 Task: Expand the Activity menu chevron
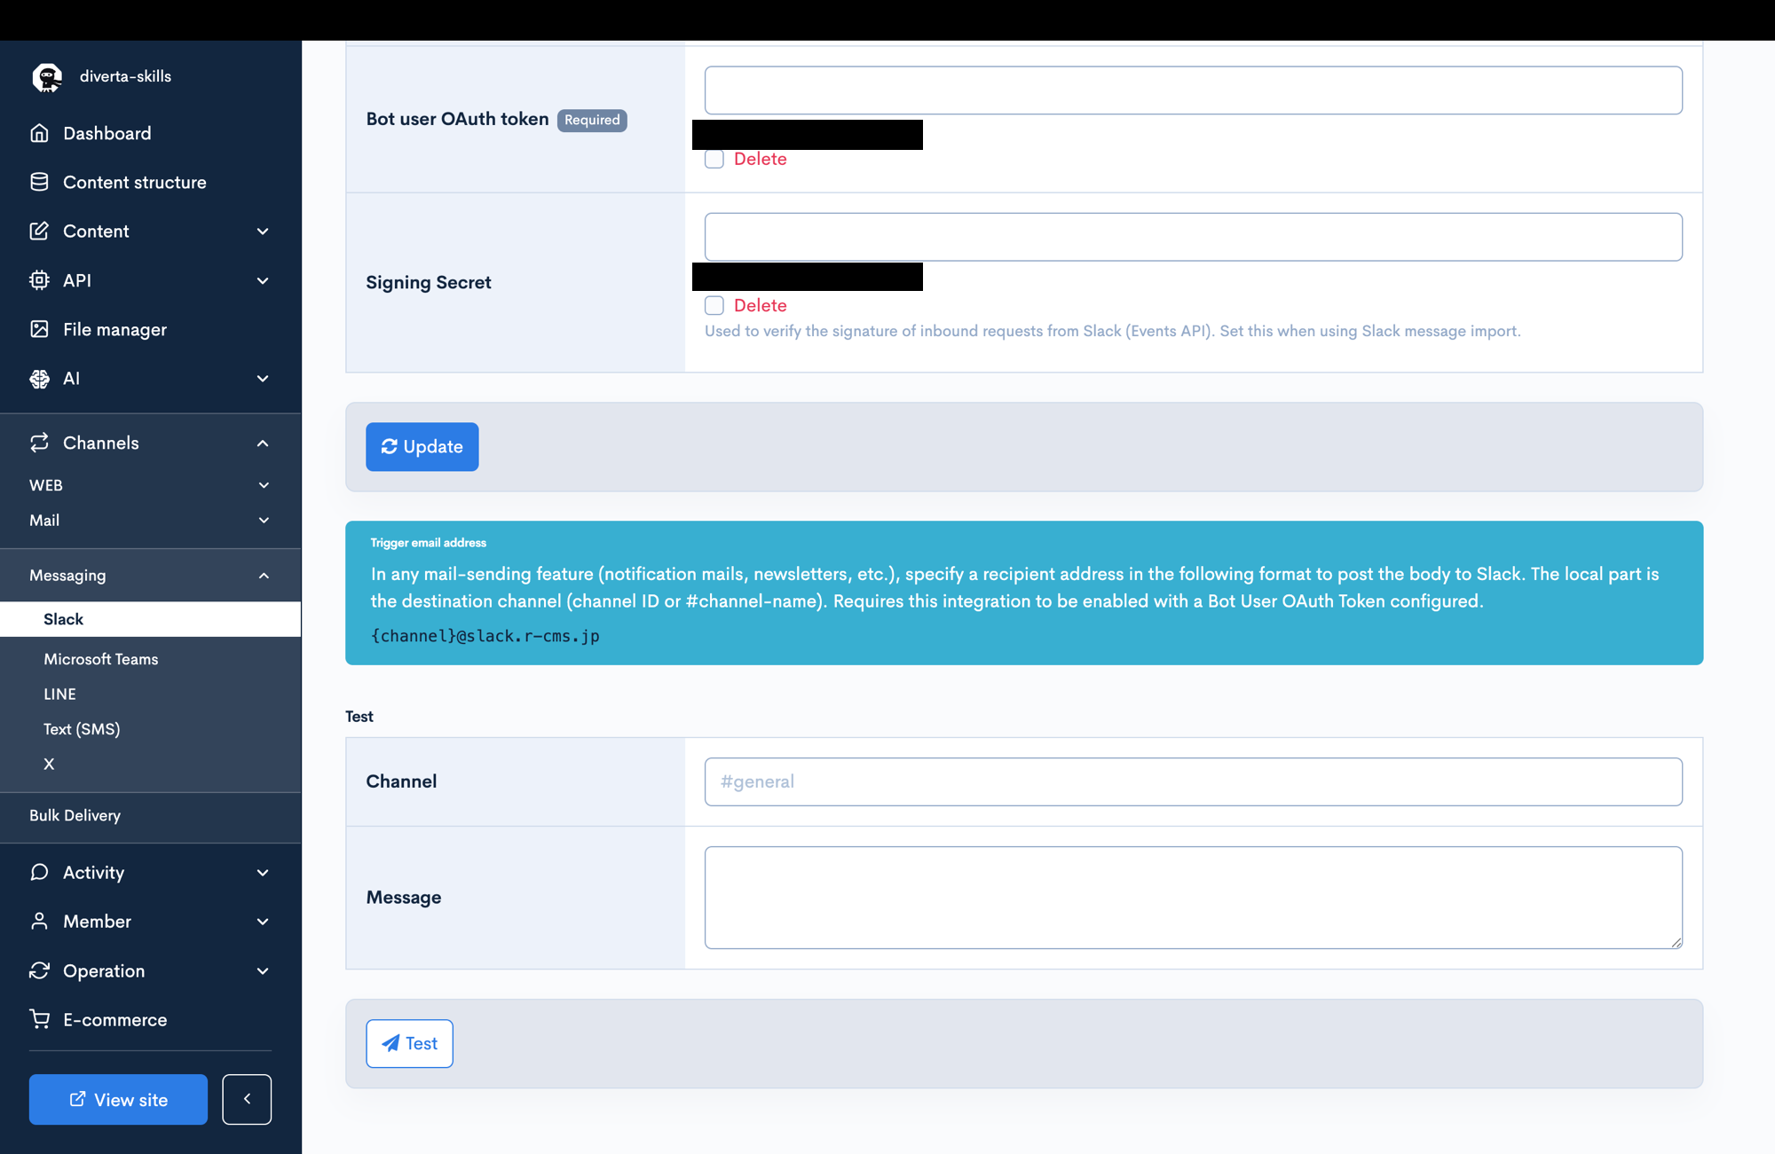(x=263, y=873)
